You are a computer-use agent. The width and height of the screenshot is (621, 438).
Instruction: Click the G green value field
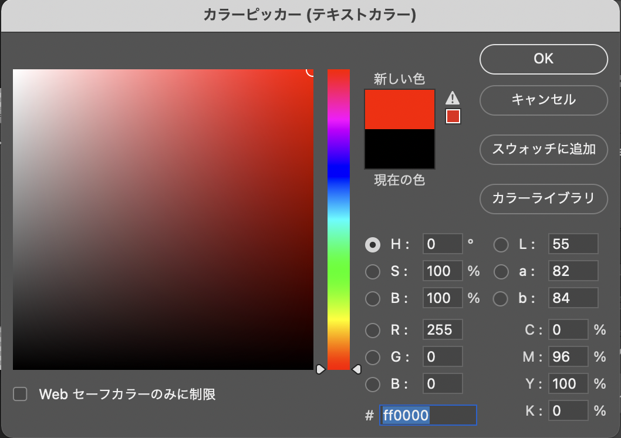point(443,356)
